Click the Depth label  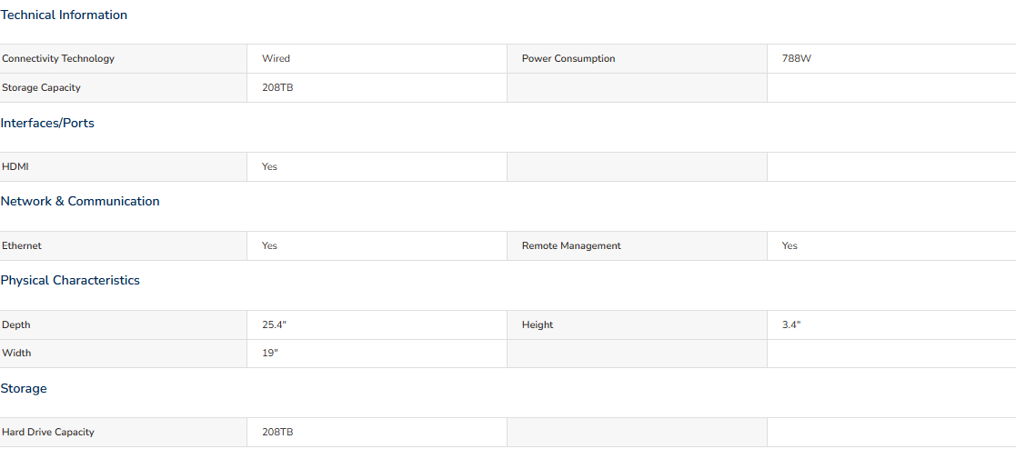[16, 324]
